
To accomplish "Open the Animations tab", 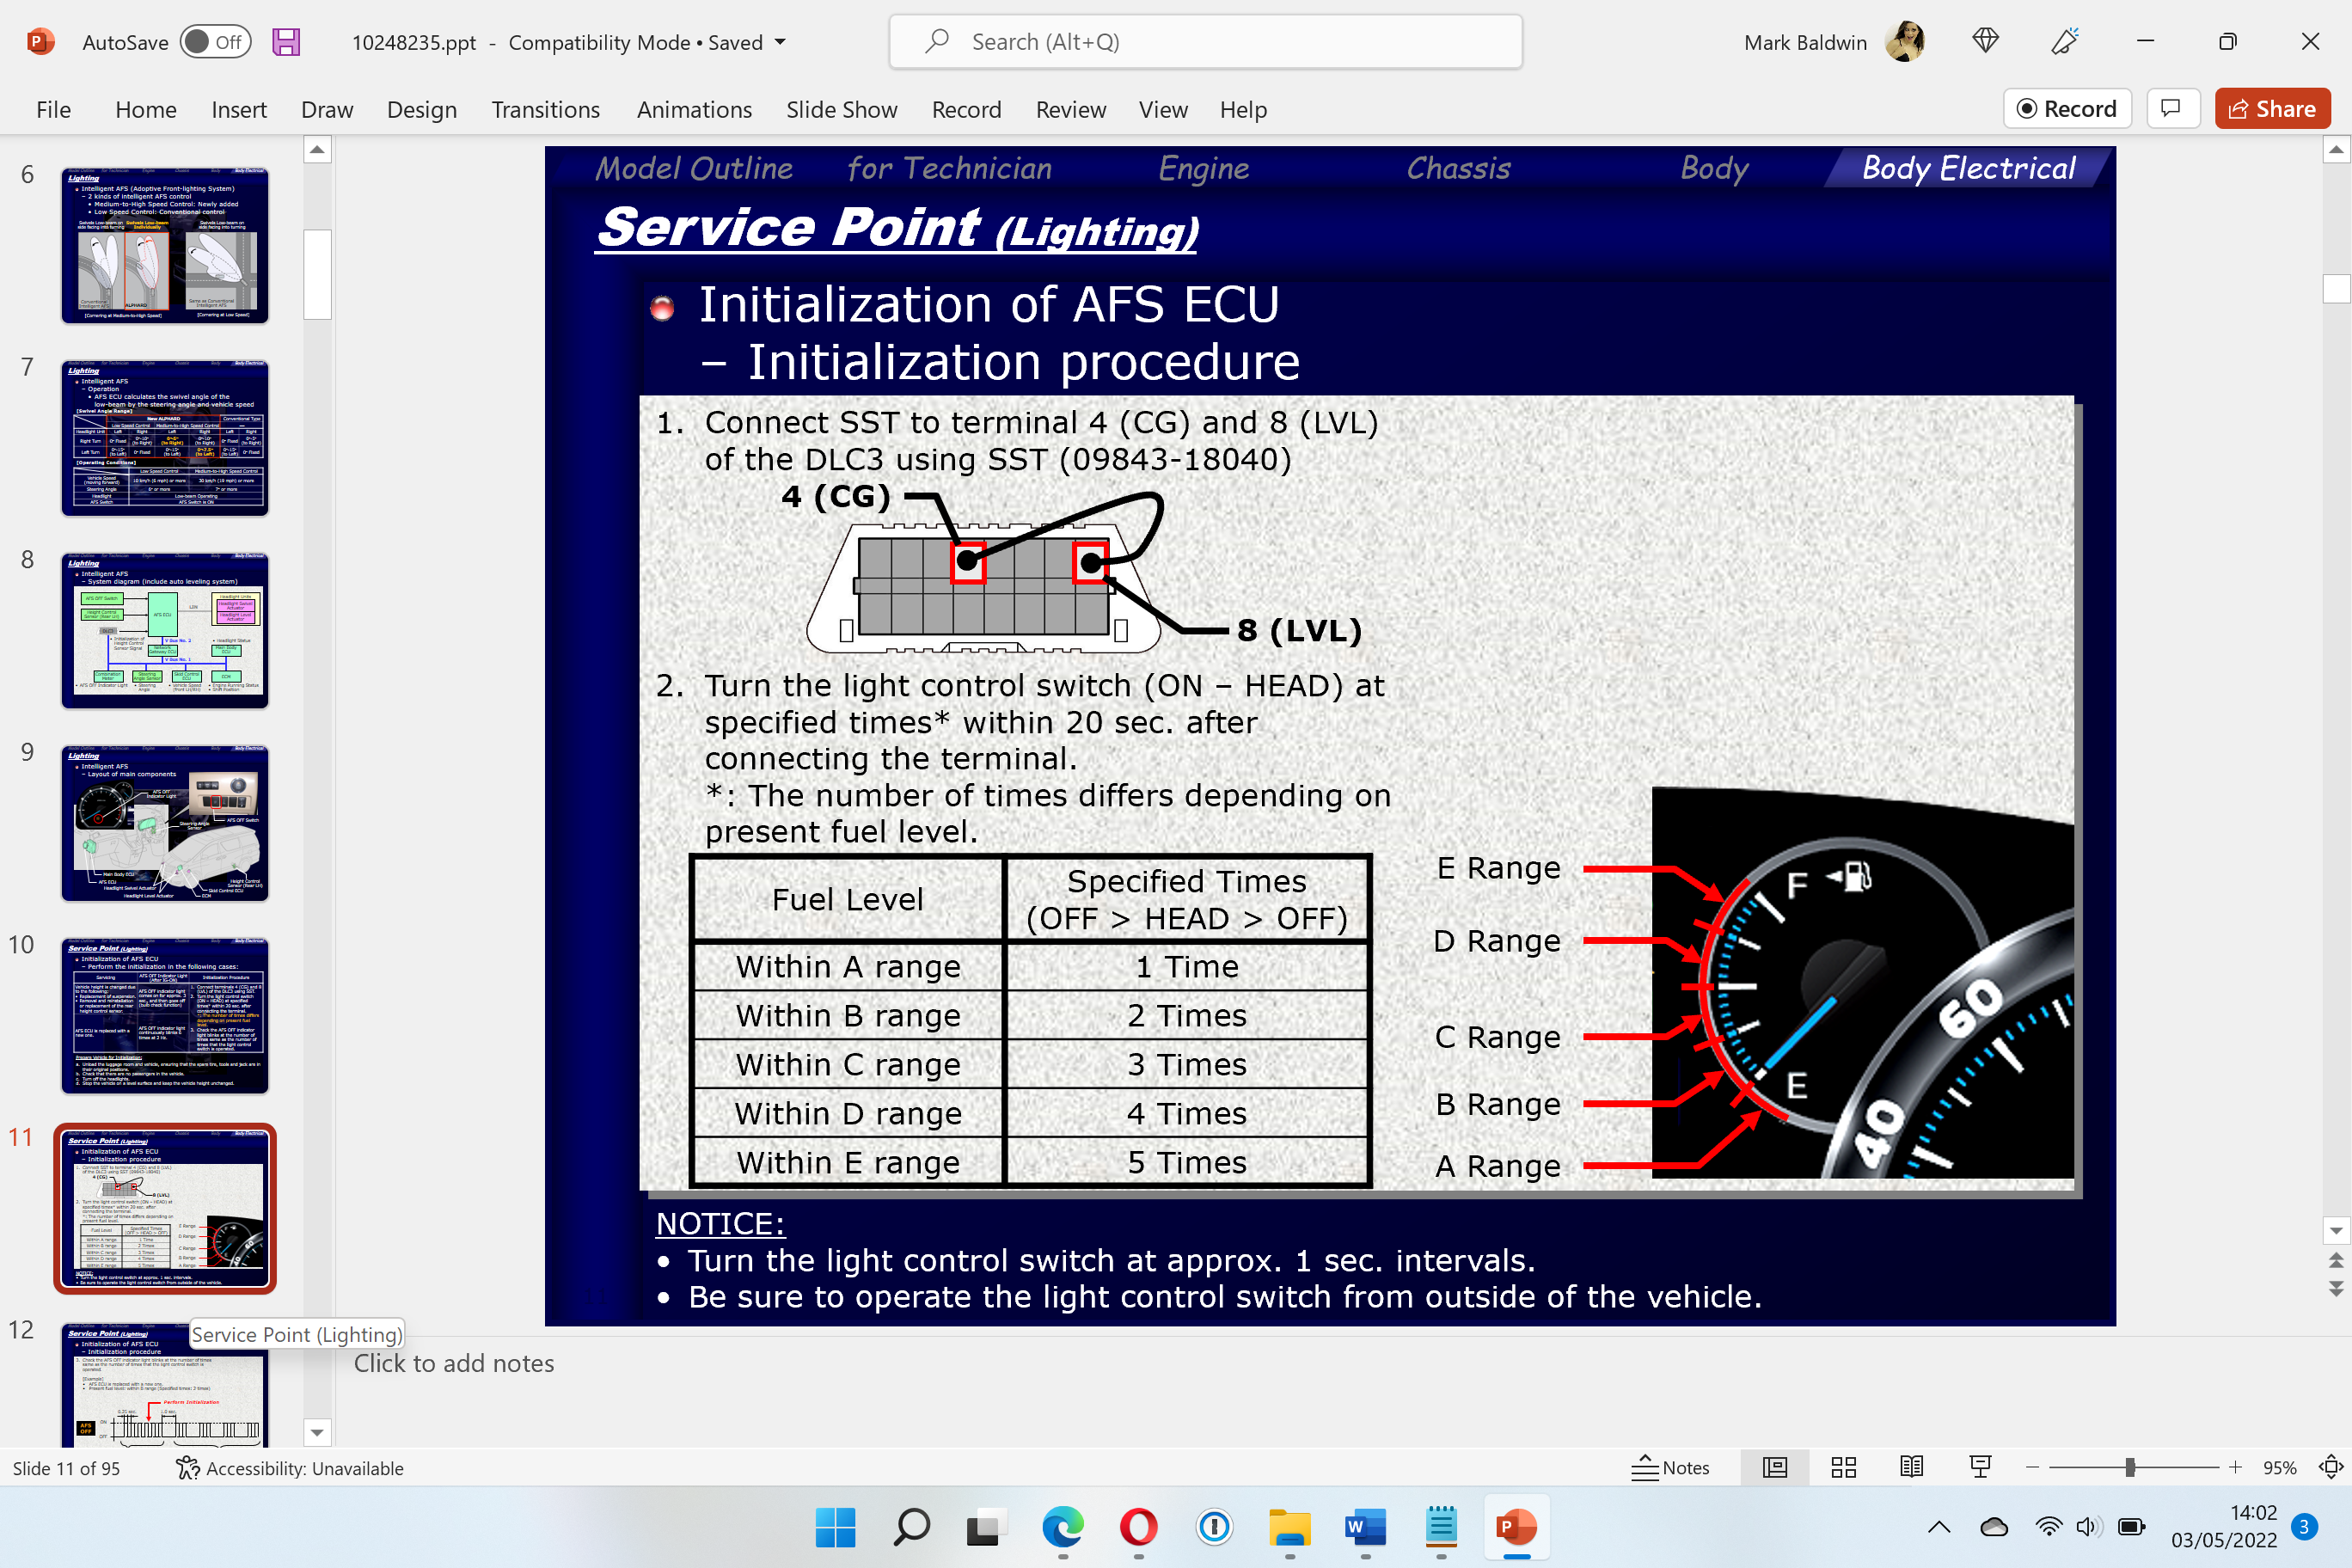I will 694,109.
